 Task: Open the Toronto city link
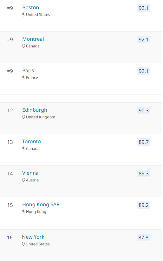tap(31, 142)
